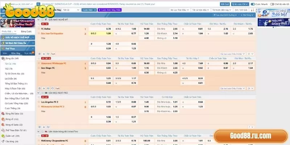The width and height of the screenshot is (290, 145).
Task: Favorite San Jose Earthquakes star toggle
Action: (x=39, y=33)
